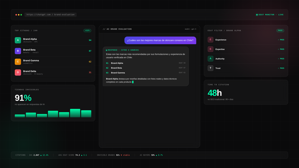The width and height of the screenshot is (299, 168).
Task: Click the Authority label in EEAT Filter
Action: (220, 59)
